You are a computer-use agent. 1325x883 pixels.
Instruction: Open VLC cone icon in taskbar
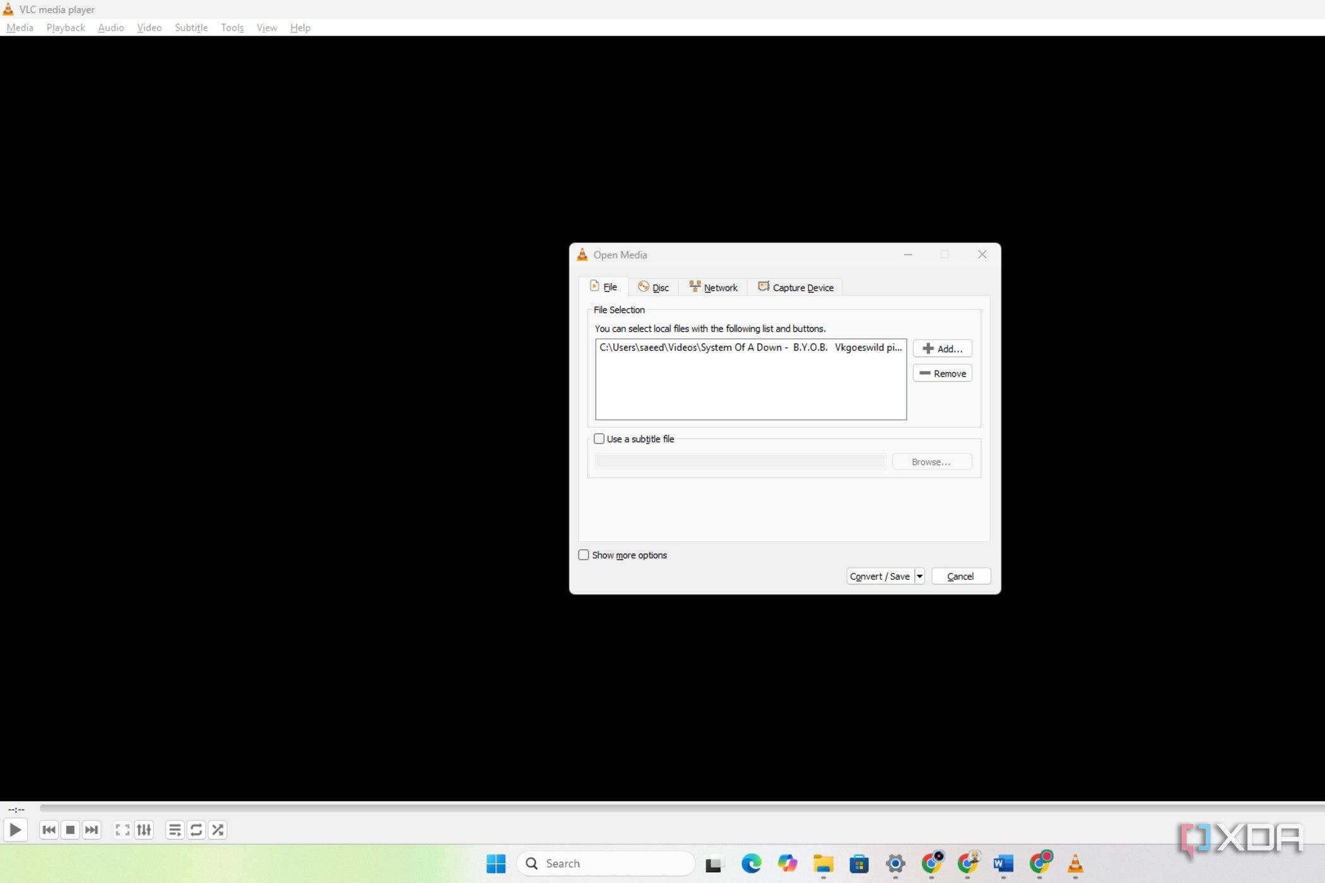click(x=1075, y=863)
